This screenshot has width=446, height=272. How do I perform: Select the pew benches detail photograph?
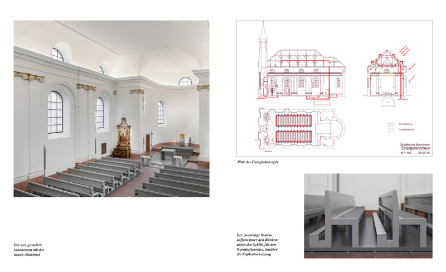pyautogui.click(x=368, y=216)
